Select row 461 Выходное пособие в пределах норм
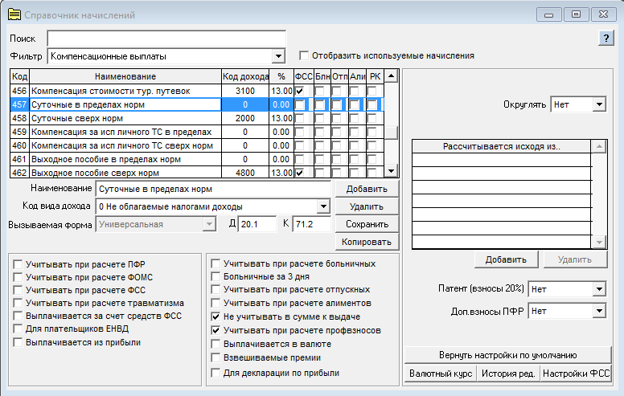 click(x=197, y=159)
